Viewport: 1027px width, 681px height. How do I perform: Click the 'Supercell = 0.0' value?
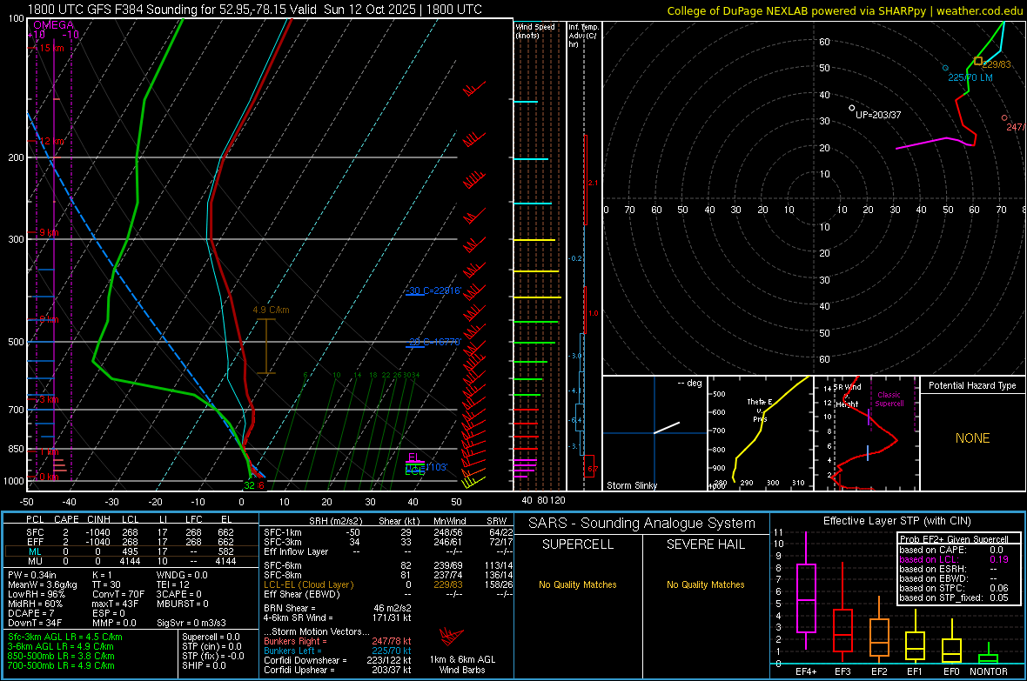click(x=211, y=637)
